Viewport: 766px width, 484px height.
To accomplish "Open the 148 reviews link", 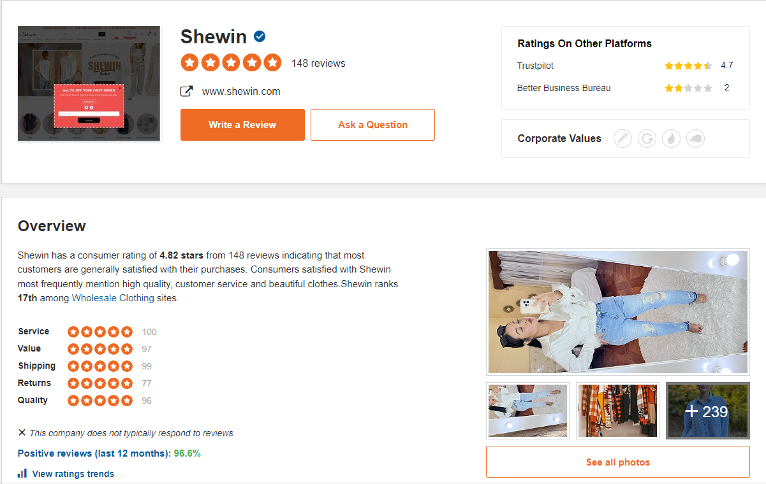I will (318, 63).
